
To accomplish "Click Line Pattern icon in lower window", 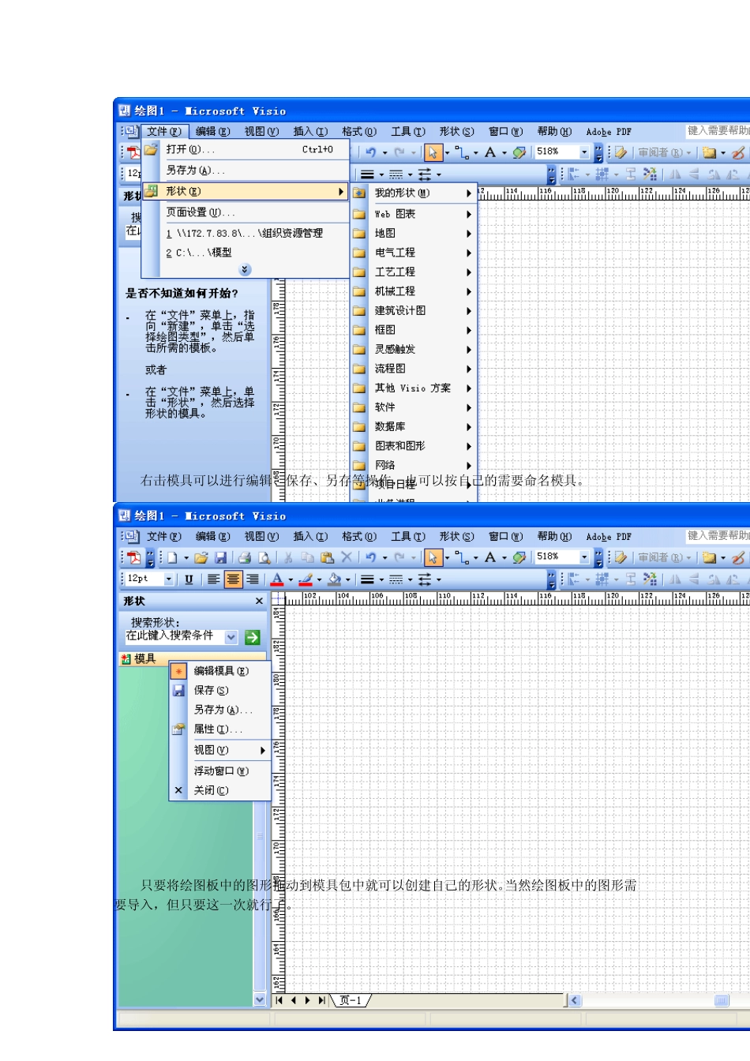I will click(x=396, y=579).
